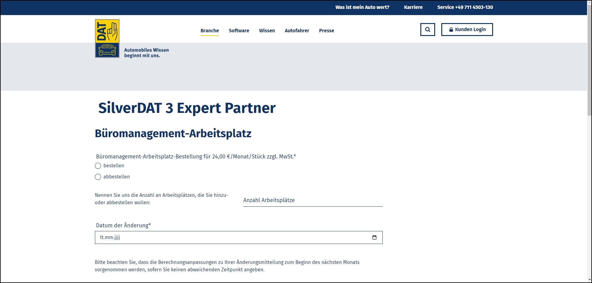Open the Presse menu
This screenshot has height=283, width=592.
click(326, 30)
